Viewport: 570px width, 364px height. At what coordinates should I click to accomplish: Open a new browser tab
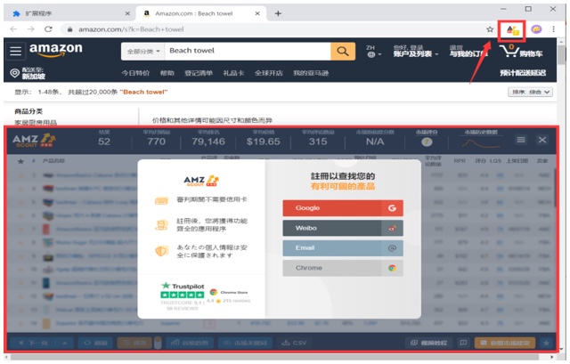click(278, 13)
